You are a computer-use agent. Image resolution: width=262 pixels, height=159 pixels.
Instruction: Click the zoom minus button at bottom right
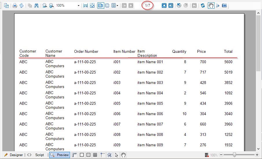tap(221, 155)
